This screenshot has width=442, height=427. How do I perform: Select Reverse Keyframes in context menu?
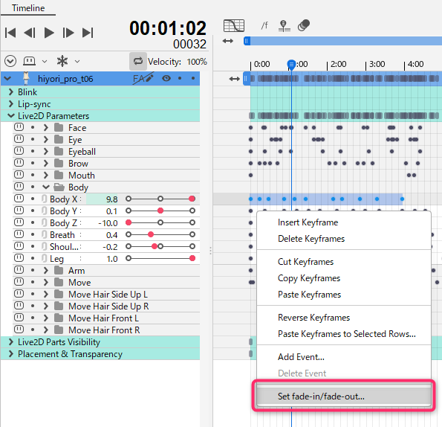[313, 318]
